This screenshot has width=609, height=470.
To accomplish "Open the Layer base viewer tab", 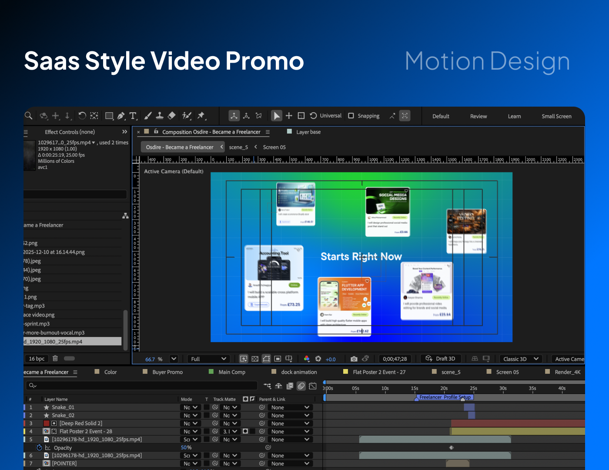I will coord(308,132).
